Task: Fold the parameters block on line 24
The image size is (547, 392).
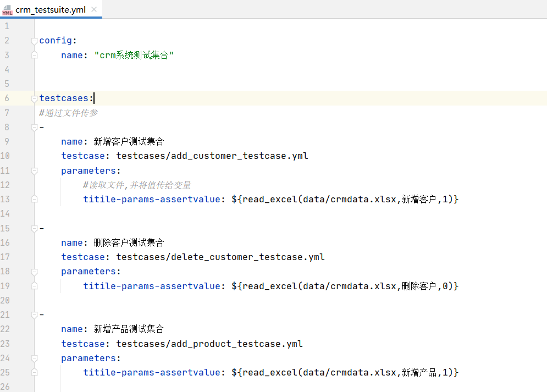Action: [x=35, y=358]
